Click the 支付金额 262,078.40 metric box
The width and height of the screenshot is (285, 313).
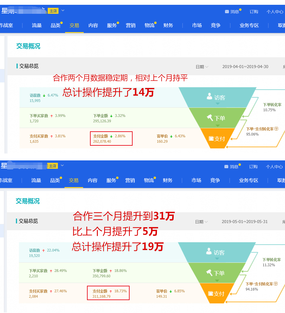[111, 139]
